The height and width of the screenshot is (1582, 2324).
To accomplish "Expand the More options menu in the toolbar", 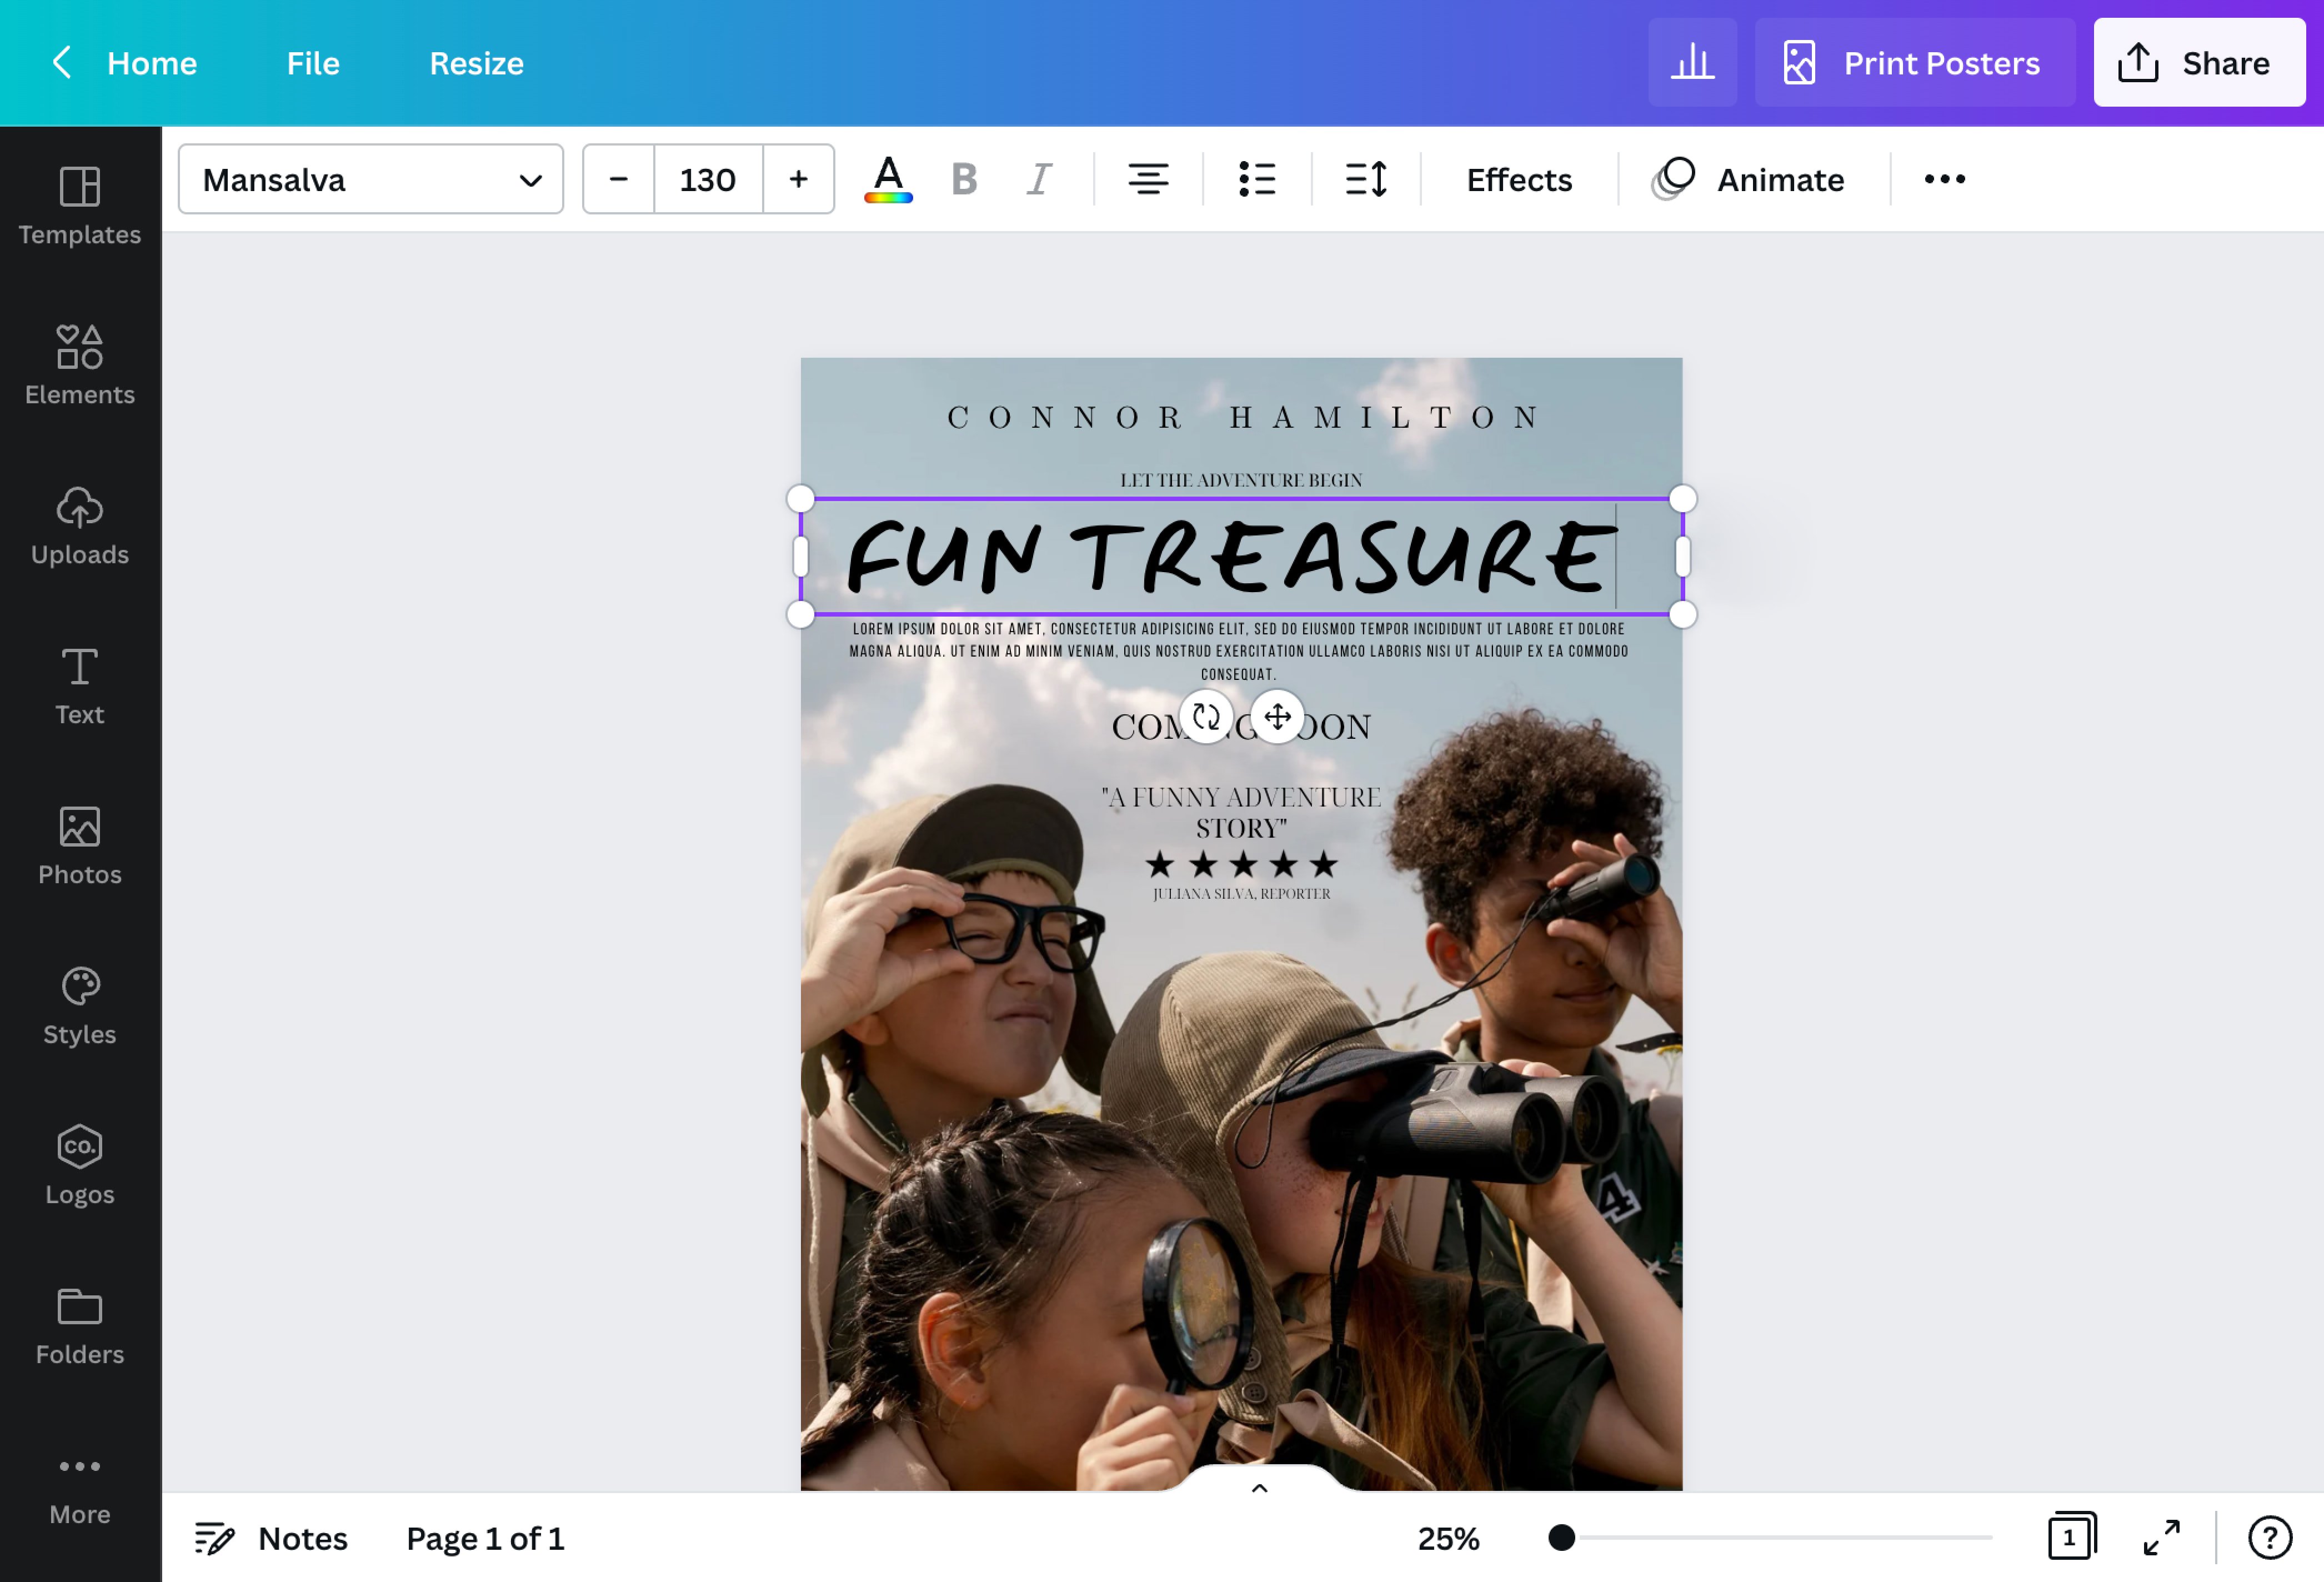I will (1943, 179).
